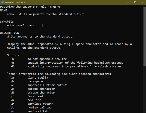The height and width of the screenshot is (113, 146).
Task: Click the vertical scrollbar thumb
Action: click(x=145, y=36)
